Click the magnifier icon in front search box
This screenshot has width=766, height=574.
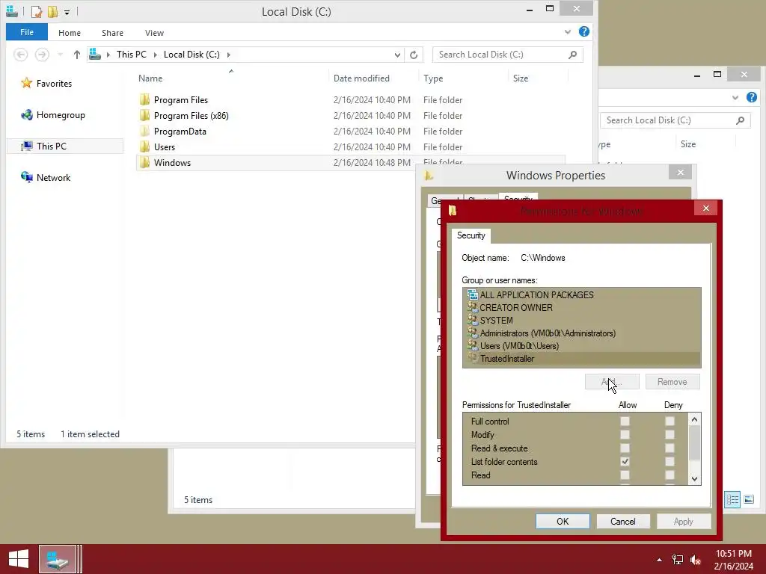click(572, 54)
